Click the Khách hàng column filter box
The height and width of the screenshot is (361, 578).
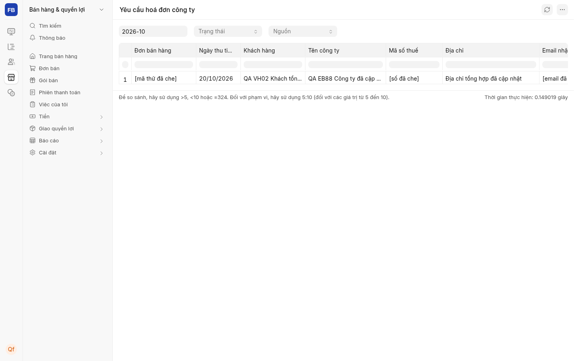point(273,64)
